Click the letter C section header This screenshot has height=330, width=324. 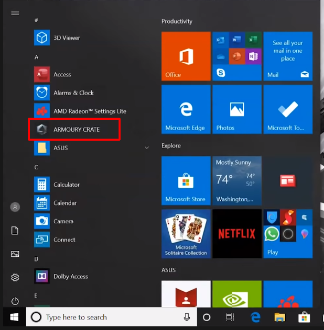[x=37, y=167]
